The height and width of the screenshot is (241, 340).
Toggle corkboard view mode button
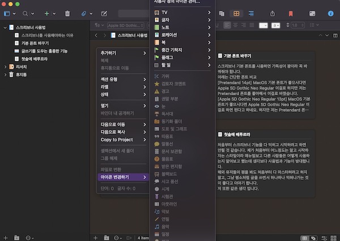[x=236, y=14]
